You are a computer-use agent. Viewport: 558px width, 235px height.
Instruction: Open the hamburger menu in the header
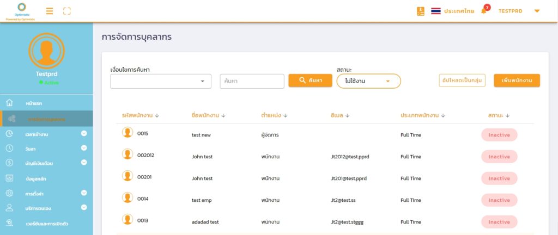(x=50, y=11)
